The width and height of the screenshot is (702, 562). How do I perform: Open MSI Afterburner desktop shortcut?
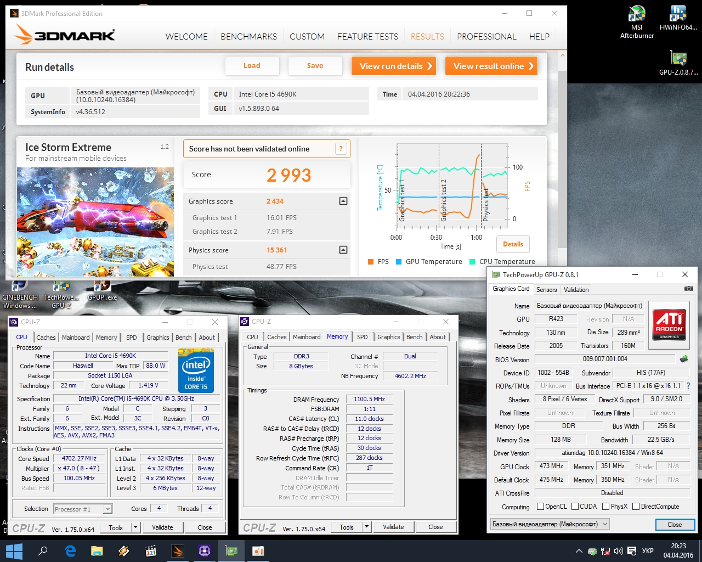[x=637, y=22]
